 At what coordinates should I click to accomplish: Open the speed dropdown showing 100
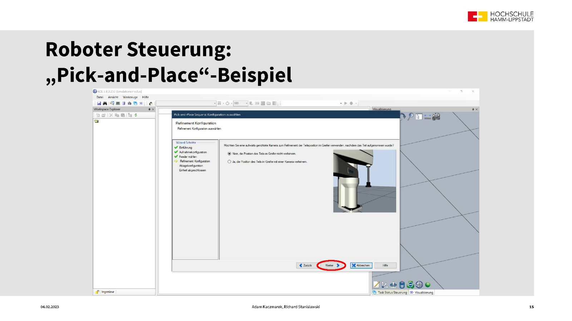coord(246,103)
